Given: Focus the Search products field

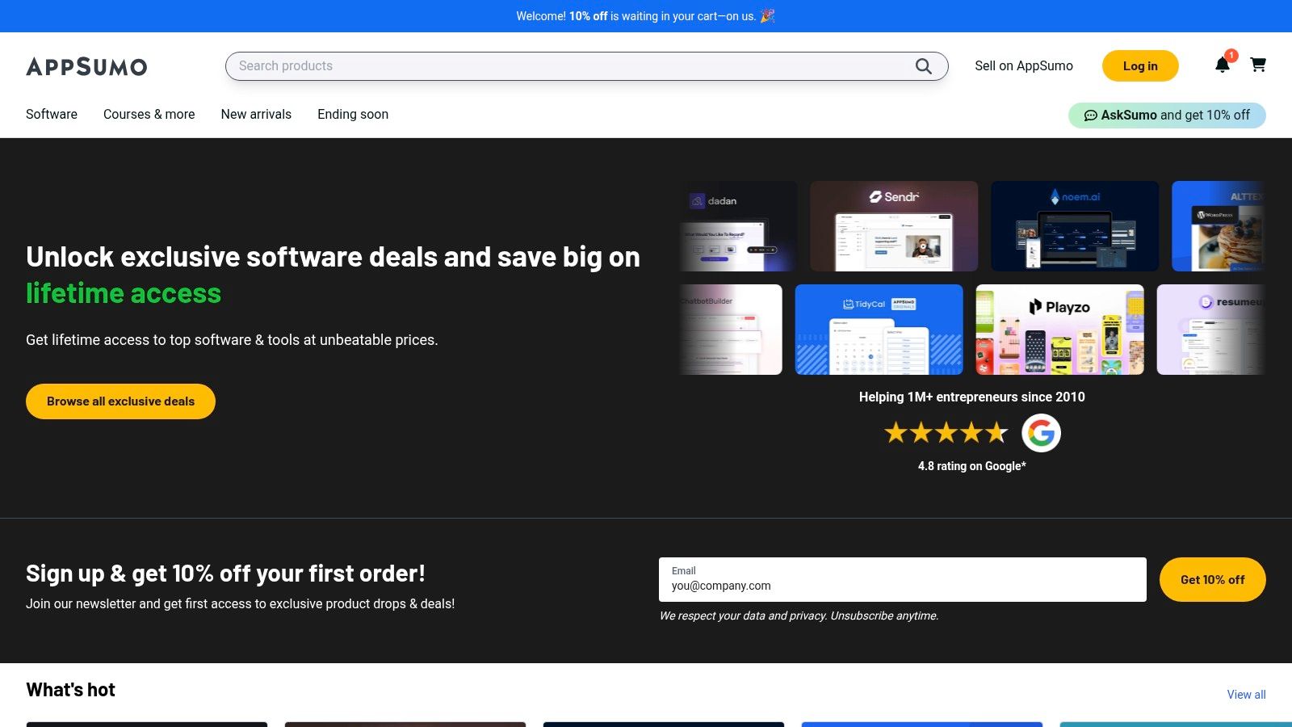Looking at the screenshot, I should coord(565,66).
